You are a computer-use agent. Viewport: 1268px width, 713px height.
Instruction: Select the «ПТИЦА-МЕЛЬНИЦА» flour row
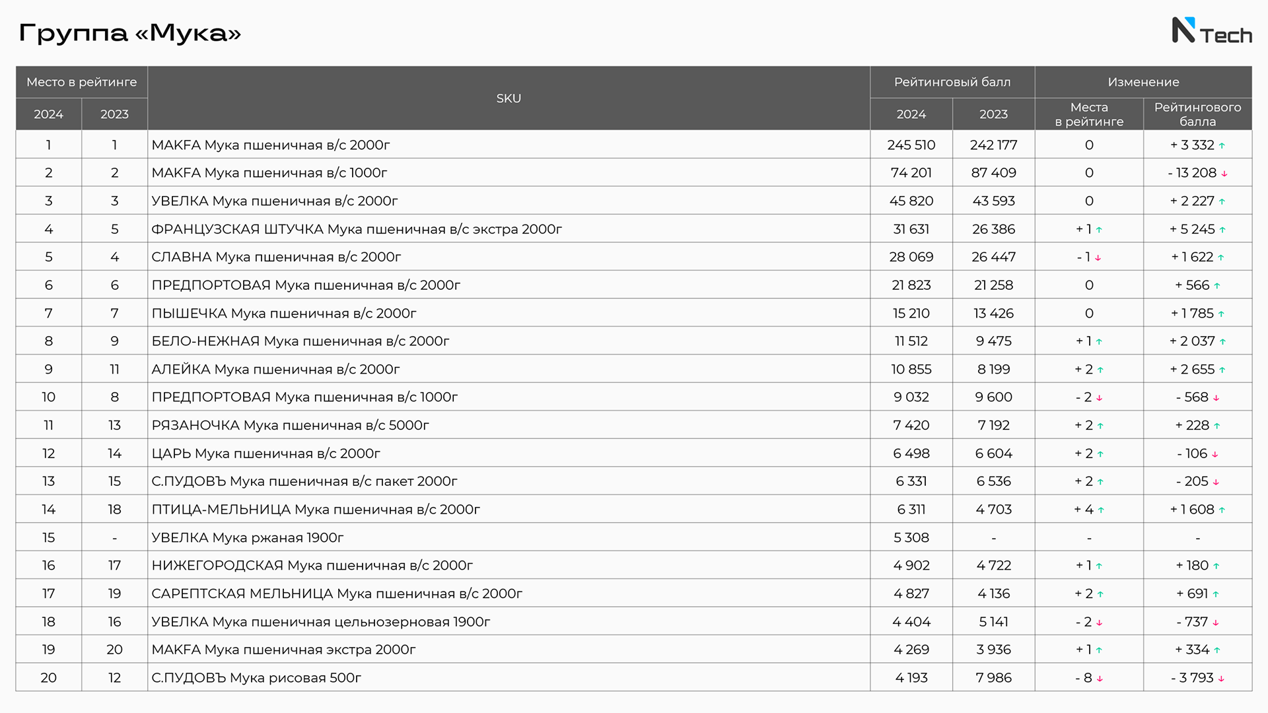(x=634, y=510)
